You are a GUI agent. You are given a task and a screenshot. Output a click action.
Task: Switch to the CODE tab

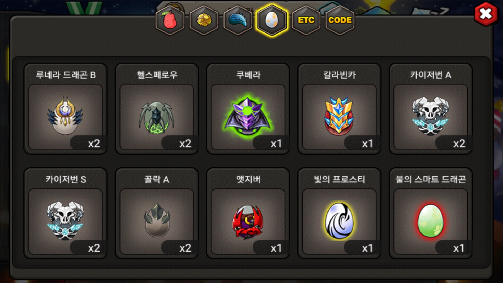coord(340,20)
